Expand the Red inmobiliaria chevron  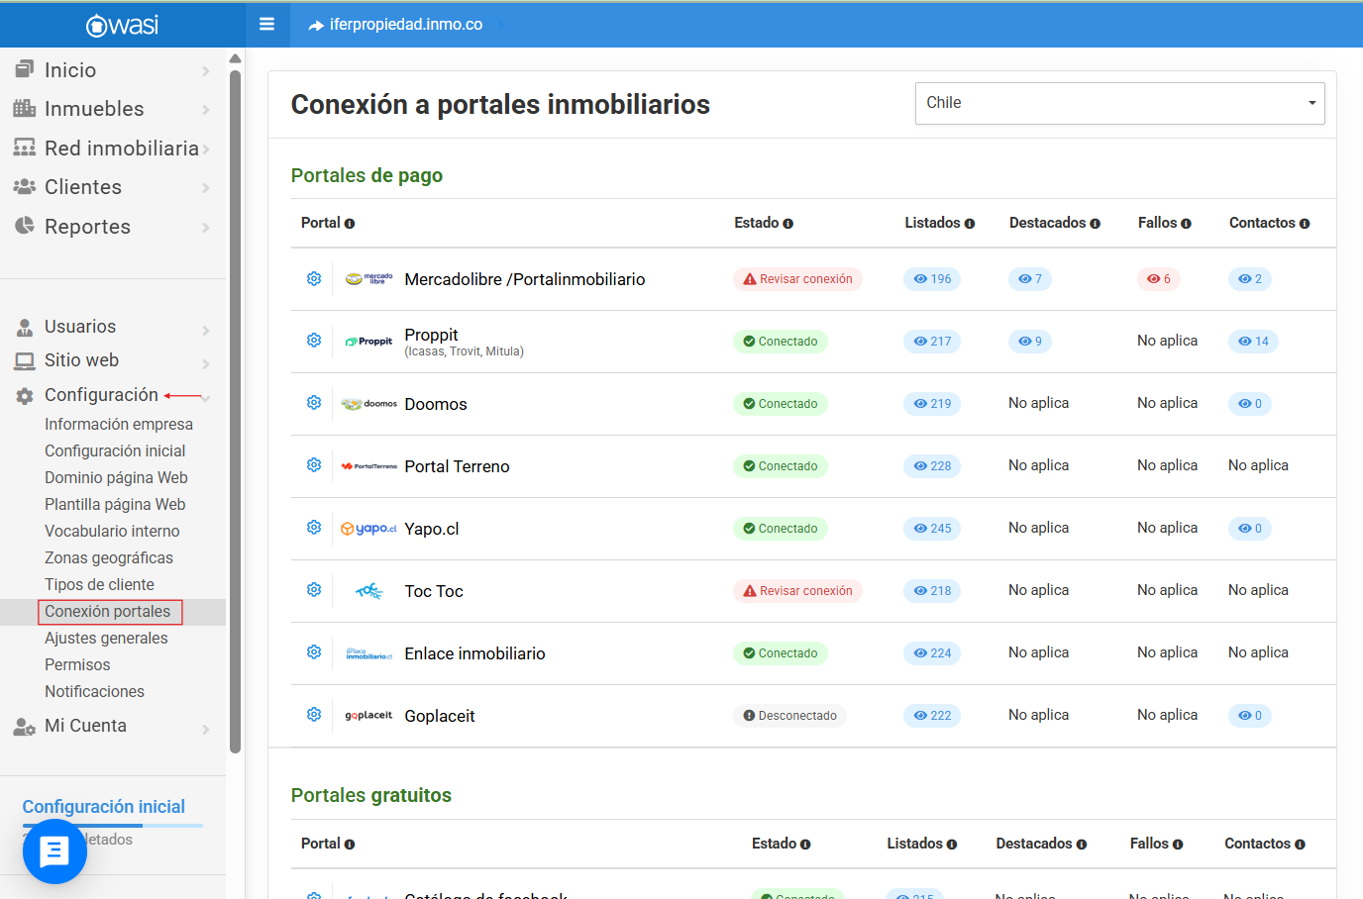(206, 150)
